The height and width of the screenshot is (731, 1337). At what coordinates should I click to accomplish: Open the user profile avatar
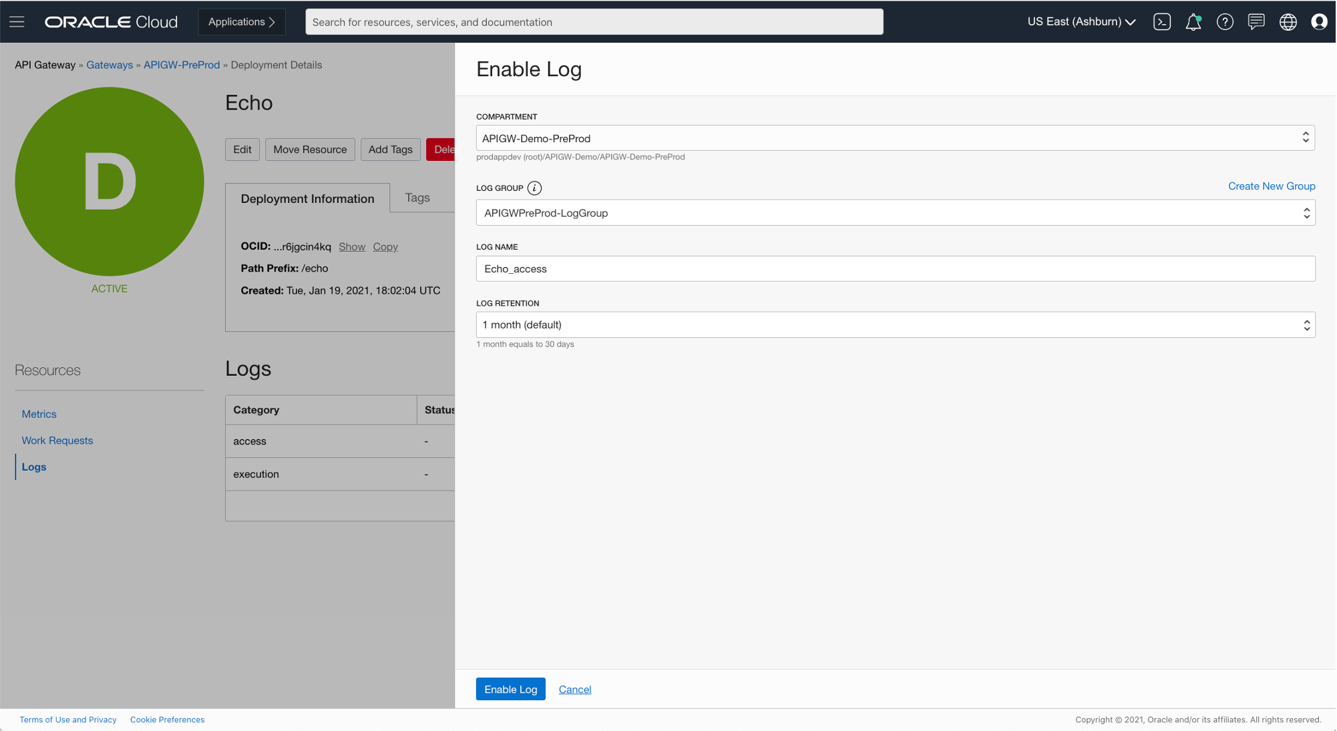1319,21
